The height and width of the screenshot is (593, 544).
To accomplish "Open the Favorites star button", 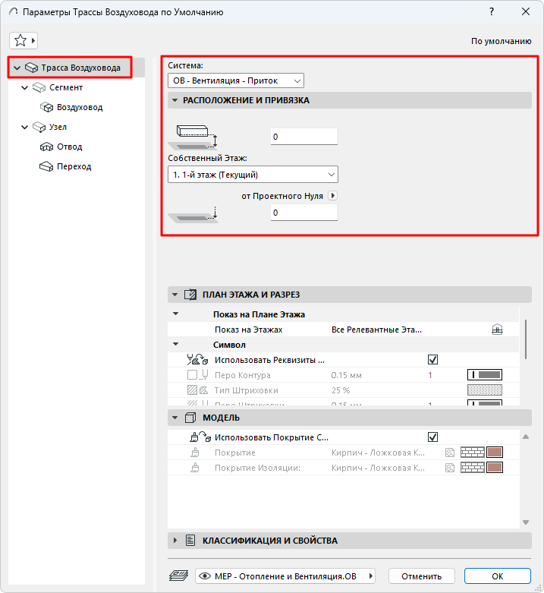I will (x=24, y=40).
